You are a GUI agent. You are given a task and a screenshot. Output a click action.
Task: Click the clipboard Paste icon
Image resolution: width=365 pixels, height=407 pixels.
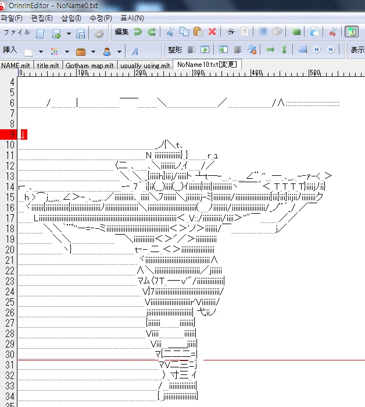tap(198, 32)
